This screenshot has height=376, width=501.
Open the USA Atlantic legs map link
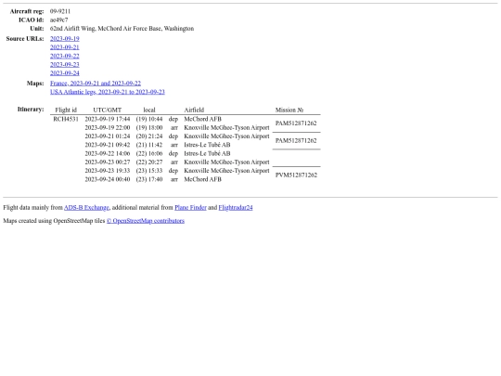[108, 92]
